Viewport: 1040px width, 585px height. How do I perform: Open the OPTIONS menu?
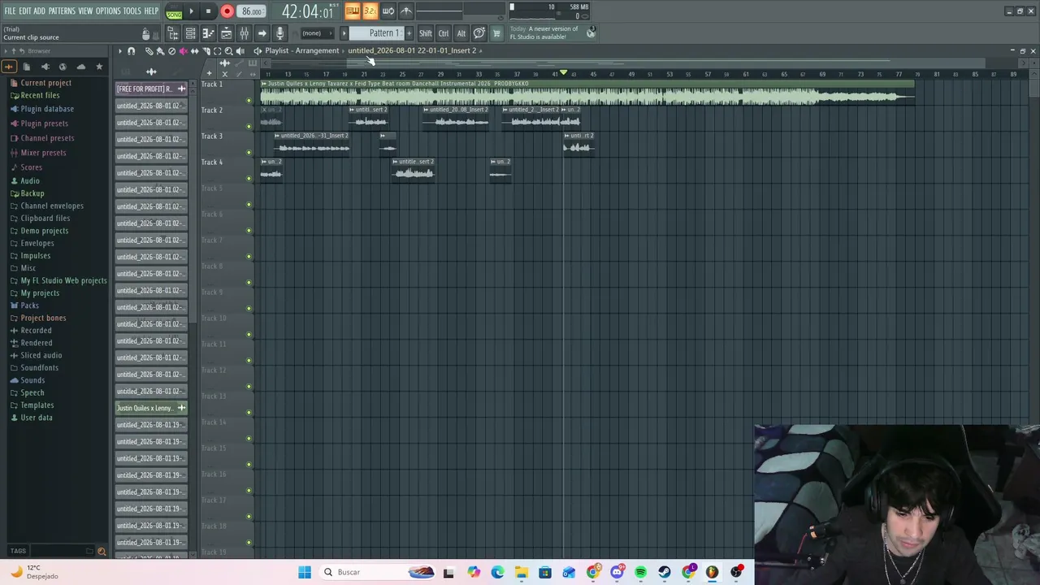(108, 11)
